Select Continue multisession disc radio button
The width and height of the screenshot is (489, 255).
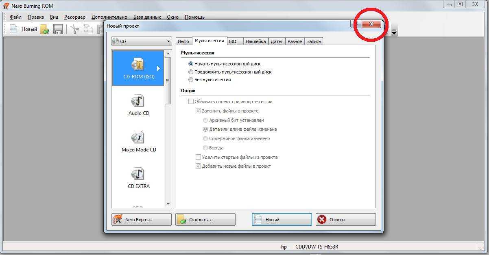[191, 72]
